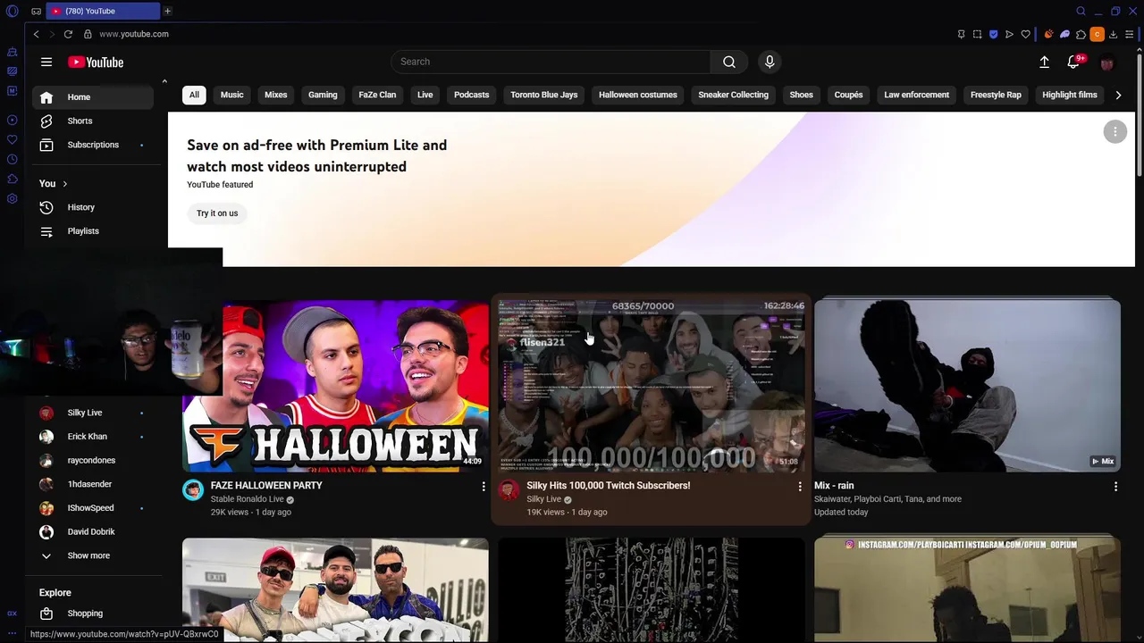Open the YouTube hamburger guide menu
1144x643 pixels.
[x=46, y=62]
